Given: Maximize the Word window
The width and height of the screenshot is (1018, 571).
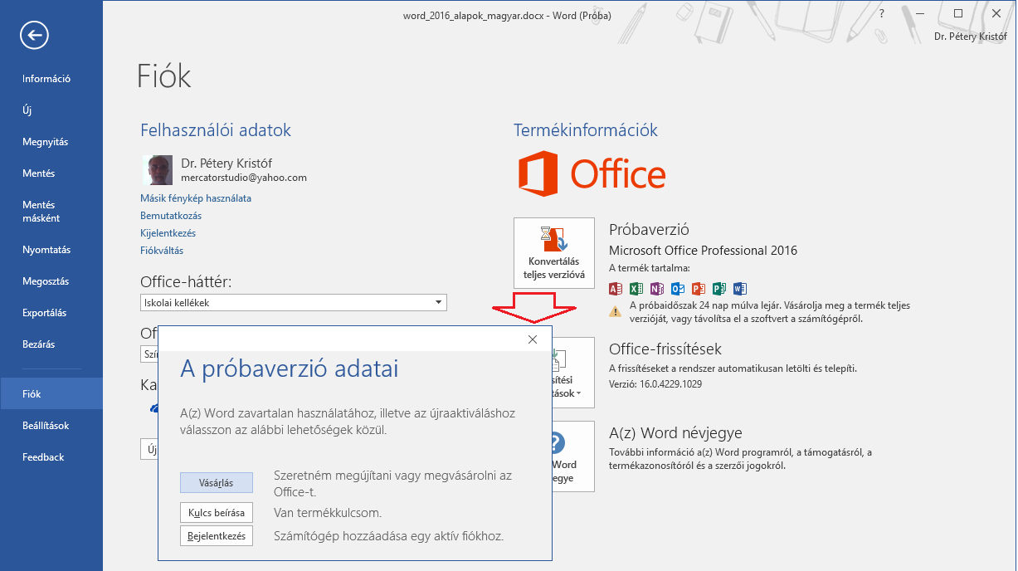Looking at the screenshot, I should pos(958,13).
